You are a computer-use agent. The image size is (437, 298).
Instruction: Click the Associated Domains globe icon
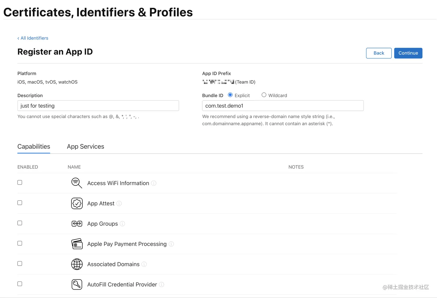77,264
